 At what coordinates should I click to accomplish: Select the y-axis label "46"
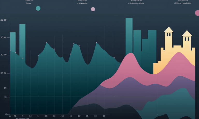pyautogui.click(x=5, y=97)
